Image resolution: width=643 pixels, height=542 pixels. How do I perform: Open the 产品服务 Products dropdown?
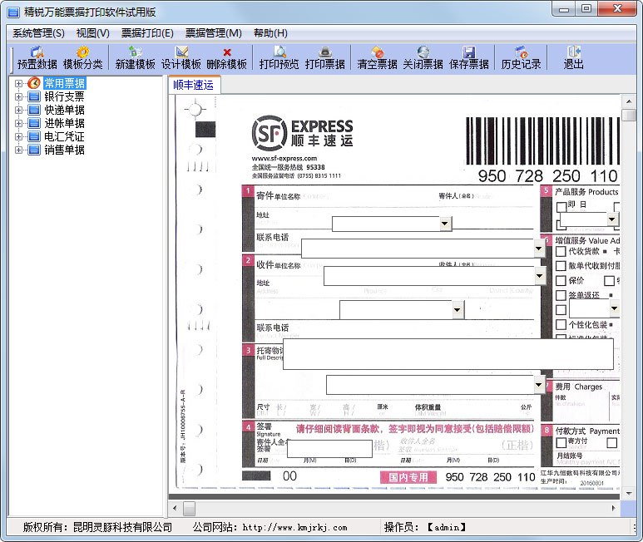pyautogui.click(x=612, y=219)
